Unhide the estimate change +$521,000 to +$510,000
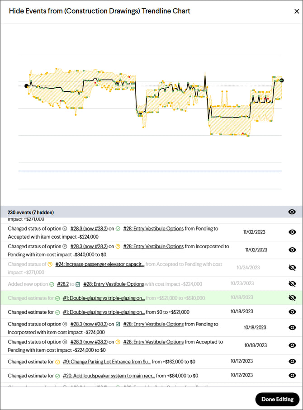The image size is (303, 410). click(x=292, y=298)
